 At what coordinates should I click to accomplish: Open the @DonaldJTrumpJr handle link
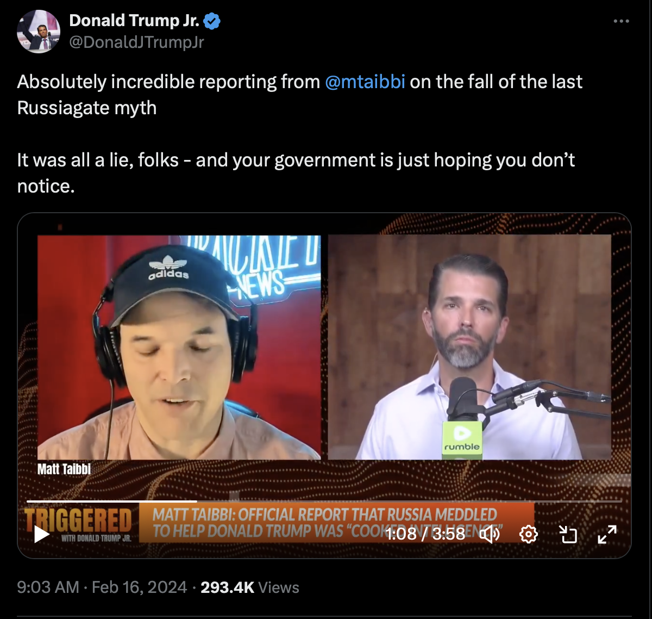(x=136, y=42)
